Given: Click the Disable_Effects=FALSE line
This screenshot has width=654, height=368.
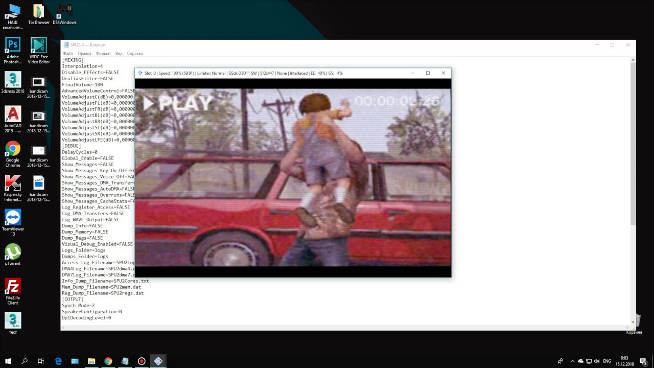Looking at the screenshot, I should (x=90, y=73).
